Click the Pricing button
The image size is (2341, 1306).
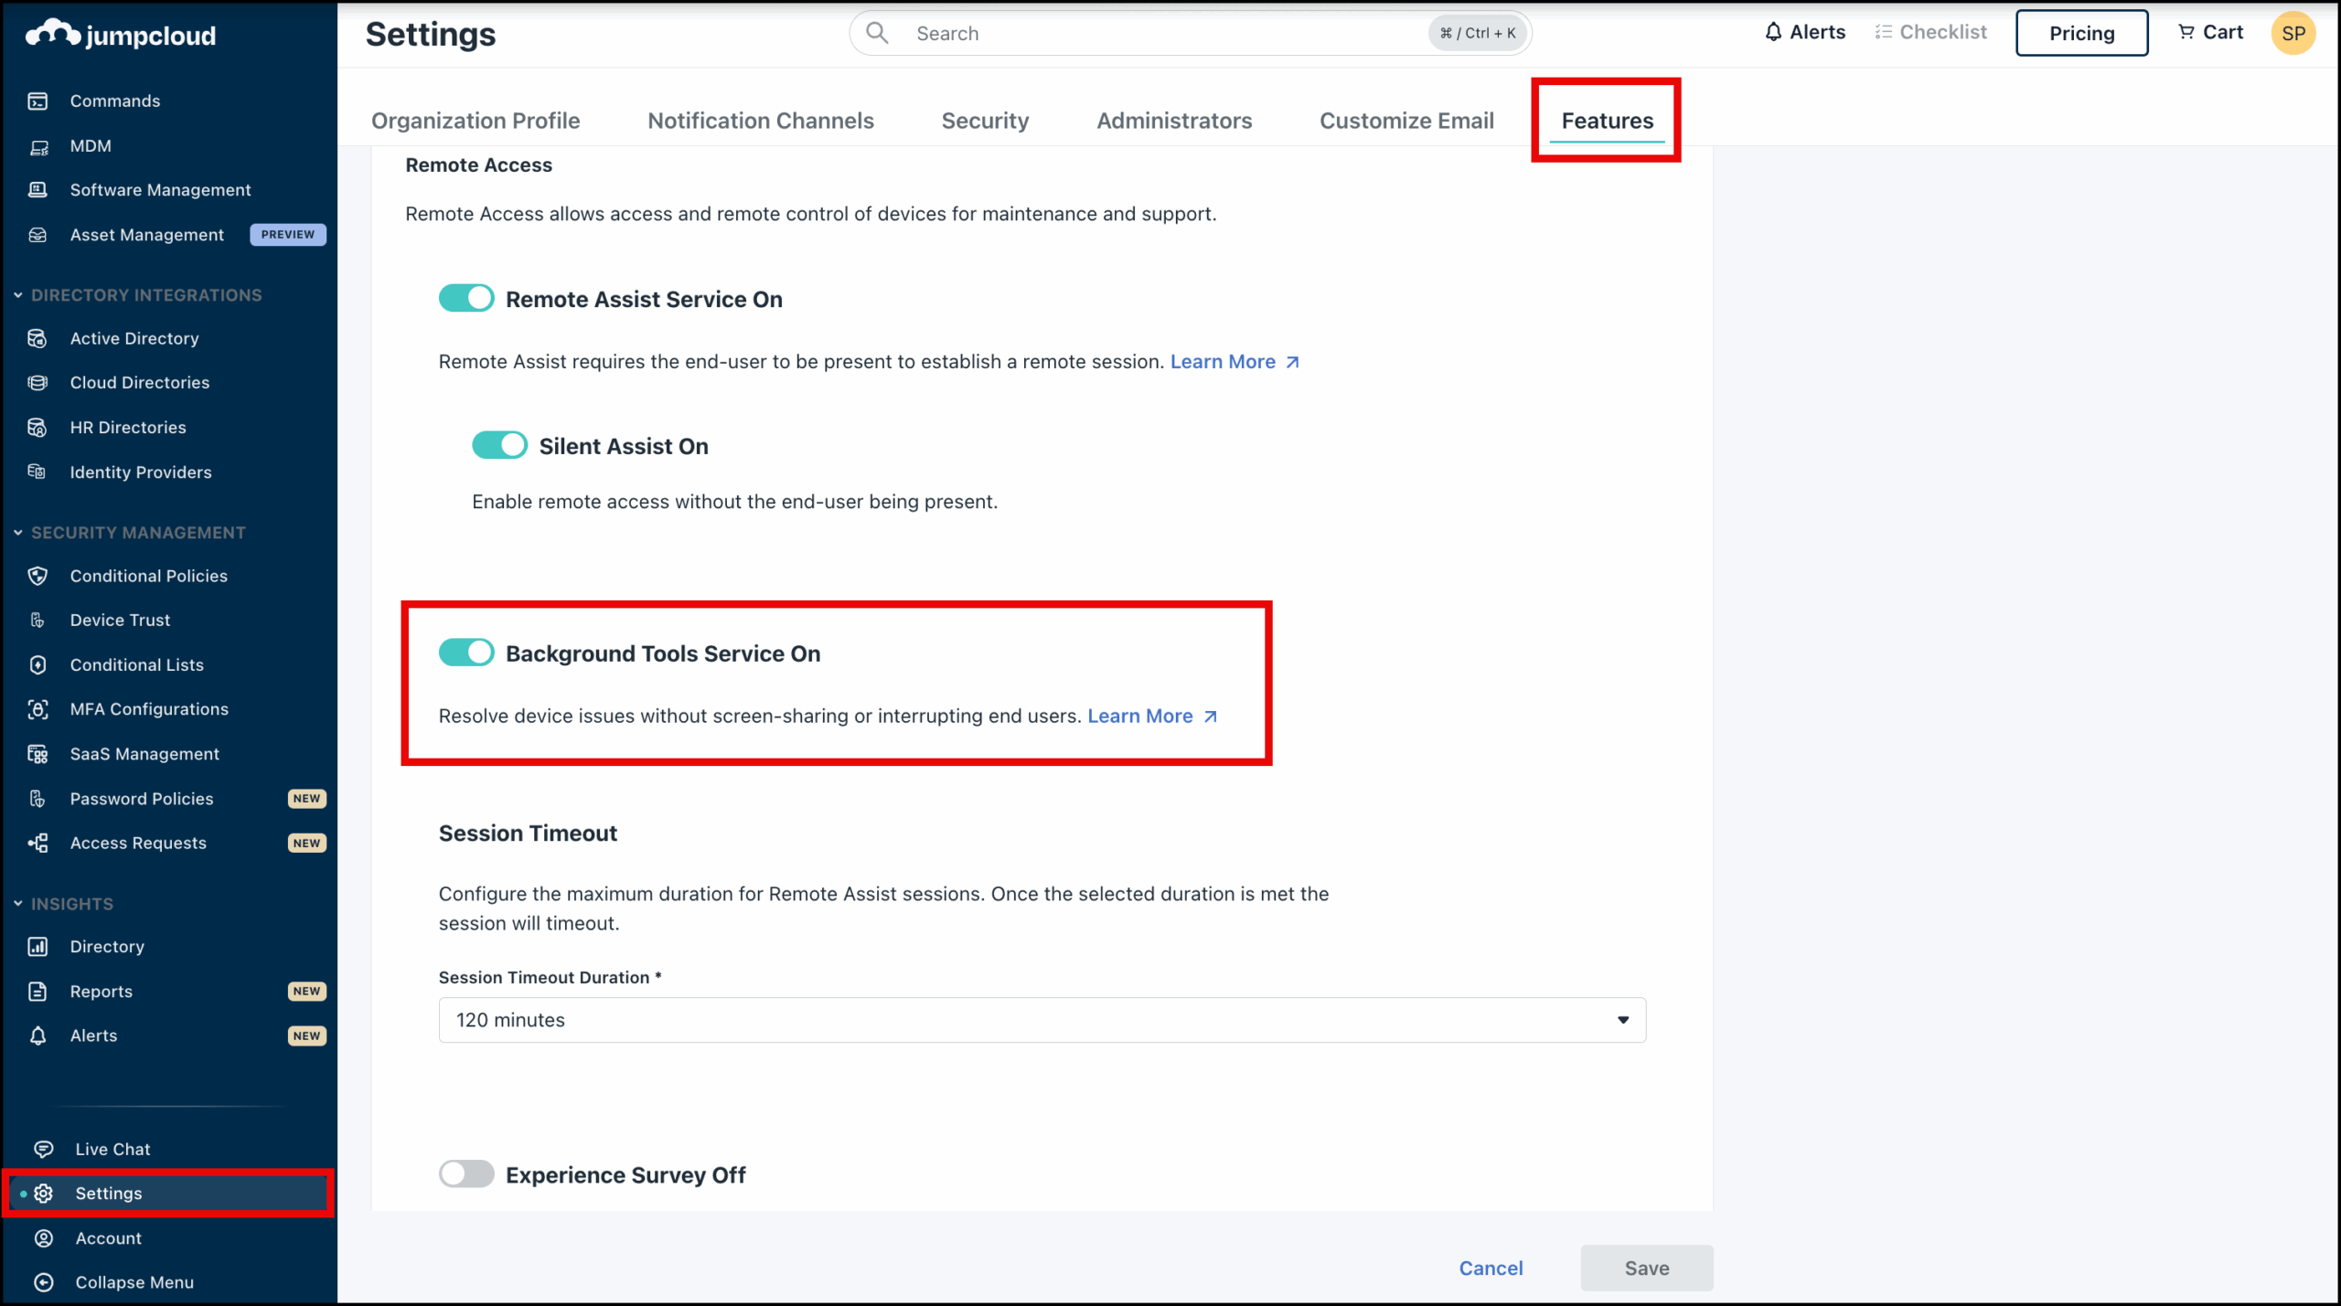tap(2081, 33)
